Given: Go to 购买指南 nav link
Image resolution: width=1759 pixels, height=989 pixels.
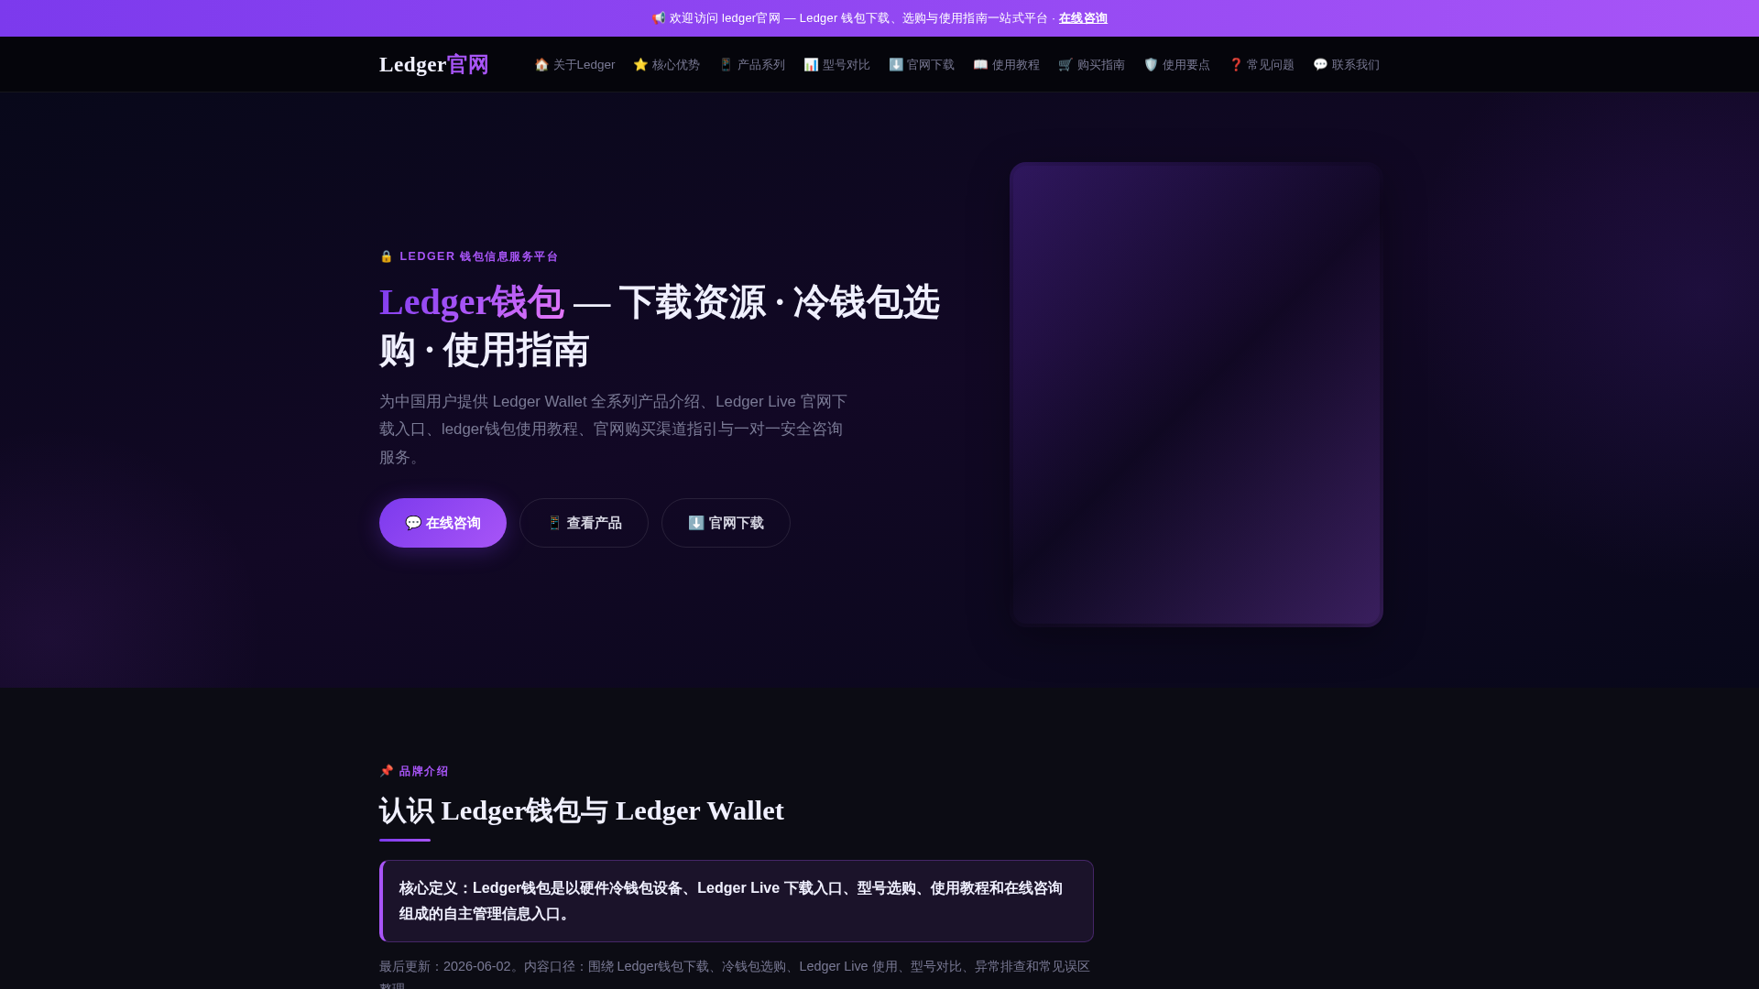Looking at the screenshot, I should pyautogui.click(x=1091, y=64).
